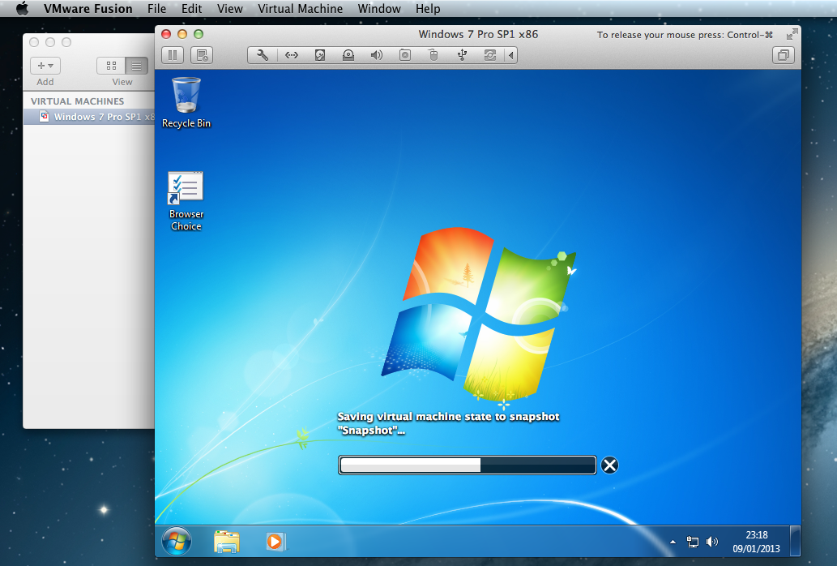Pause the virtual machine
Image resolution: width=837 pixels, height=566 pixels.
coord(172,55)
